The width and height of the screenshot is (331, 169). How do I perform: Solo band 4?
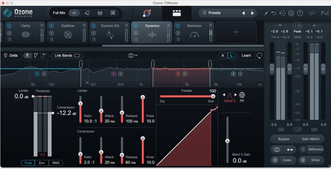tap(240, 74)
